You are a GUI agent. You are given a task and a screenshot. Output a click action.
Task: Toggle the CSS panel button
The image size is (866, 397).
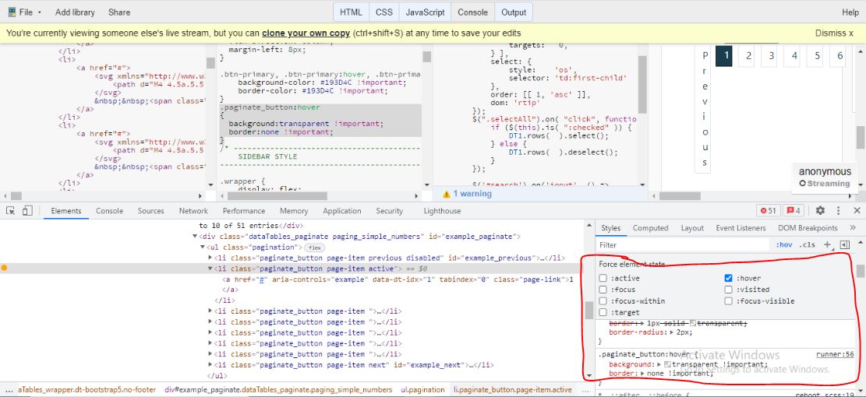click(x=384, y=12)
